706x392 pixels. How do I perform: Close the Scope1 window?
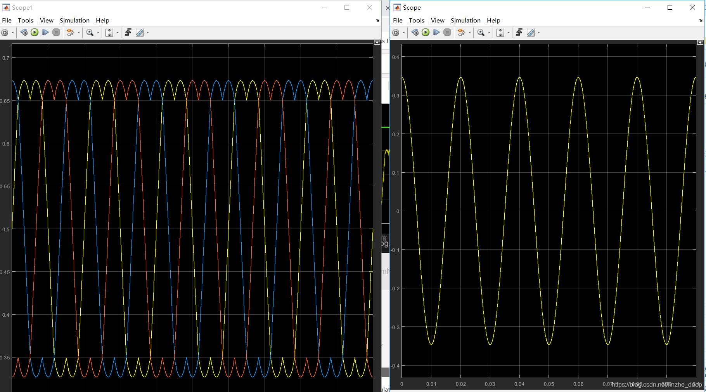coord(370,7)
